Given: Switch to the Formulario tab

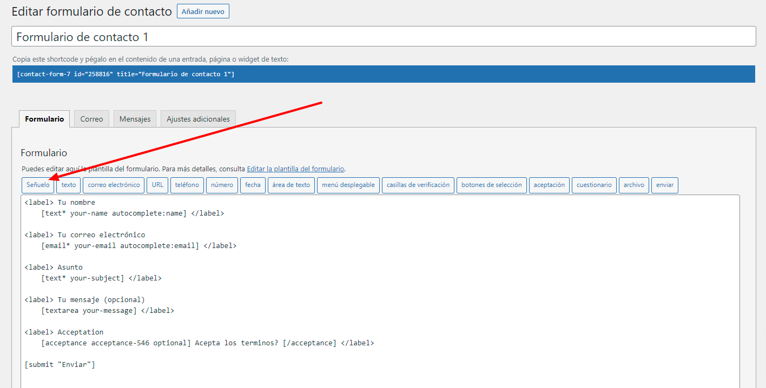Looking at the screenshot, I should click(x=44, y=119).
